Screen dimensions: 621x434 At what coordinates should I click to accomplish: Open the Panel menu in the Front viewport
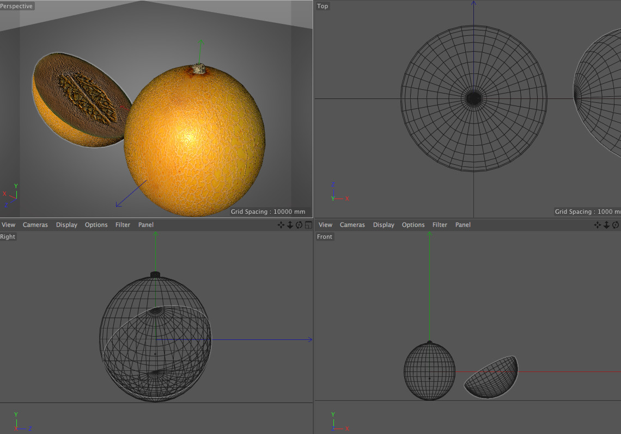tap(462, 225)
